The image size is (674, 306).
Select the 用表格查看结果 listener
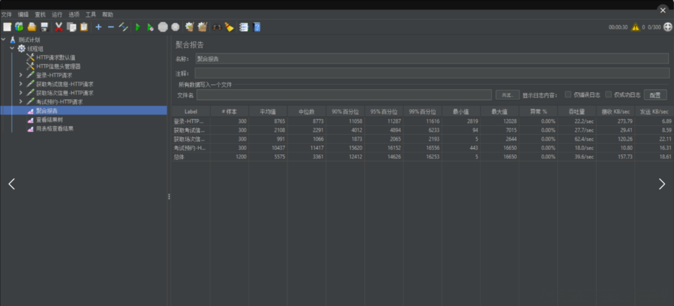(54, 129)
